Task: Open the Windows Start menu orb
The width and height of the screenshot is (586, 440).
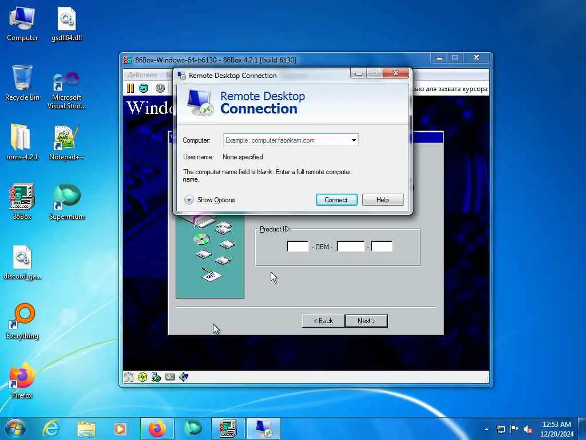Action: (x=15, y=429)
